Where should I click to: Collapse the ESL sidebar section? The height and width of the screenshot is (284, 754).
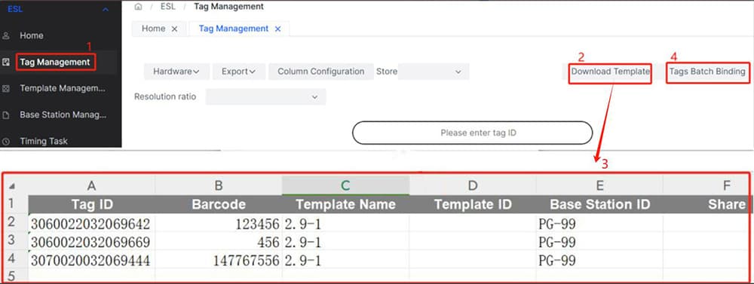(106, 9)
